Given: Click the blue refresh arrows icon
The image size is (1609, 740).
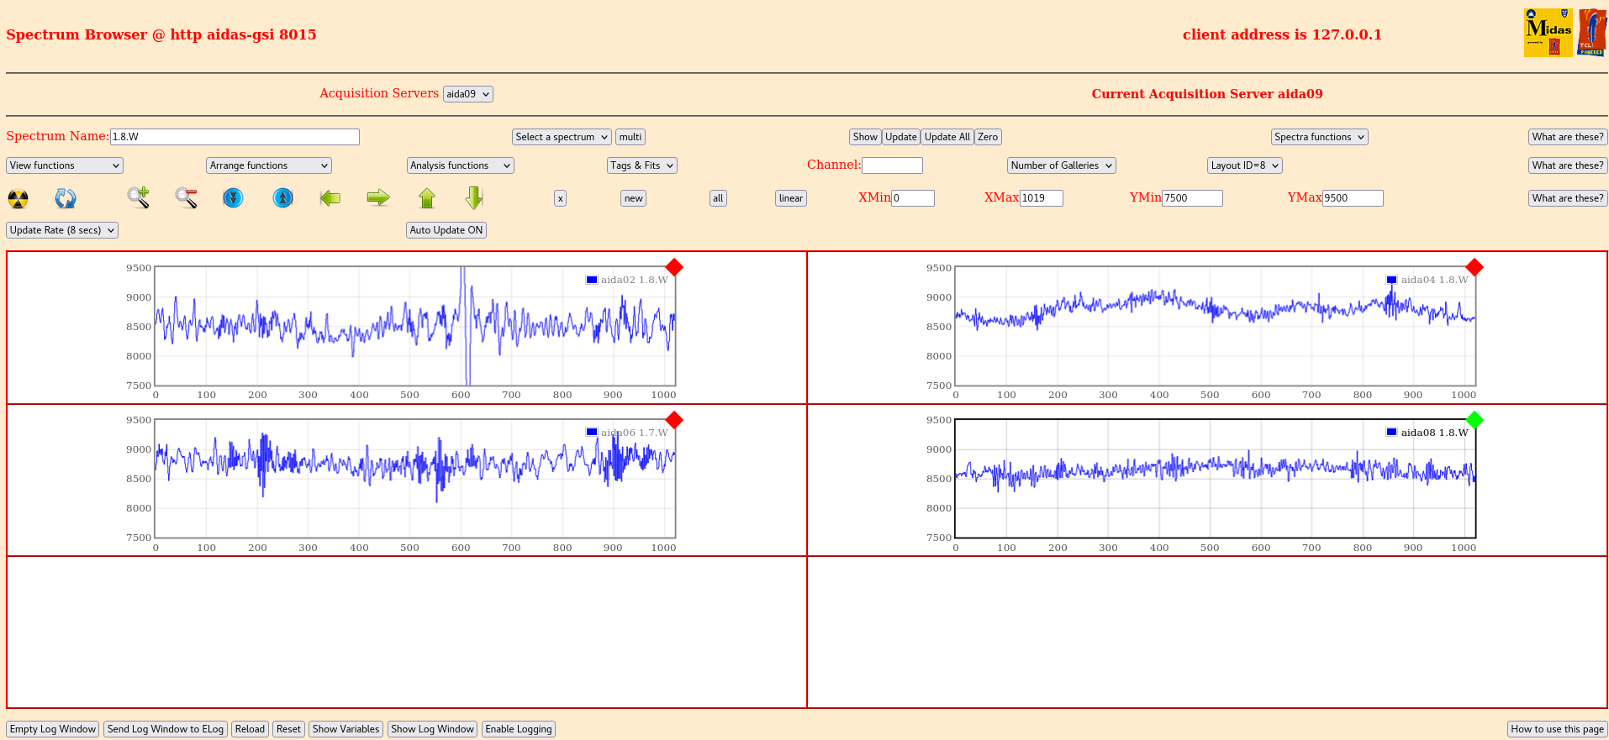Looking at the screenshot, I should (x=66, y=198).
